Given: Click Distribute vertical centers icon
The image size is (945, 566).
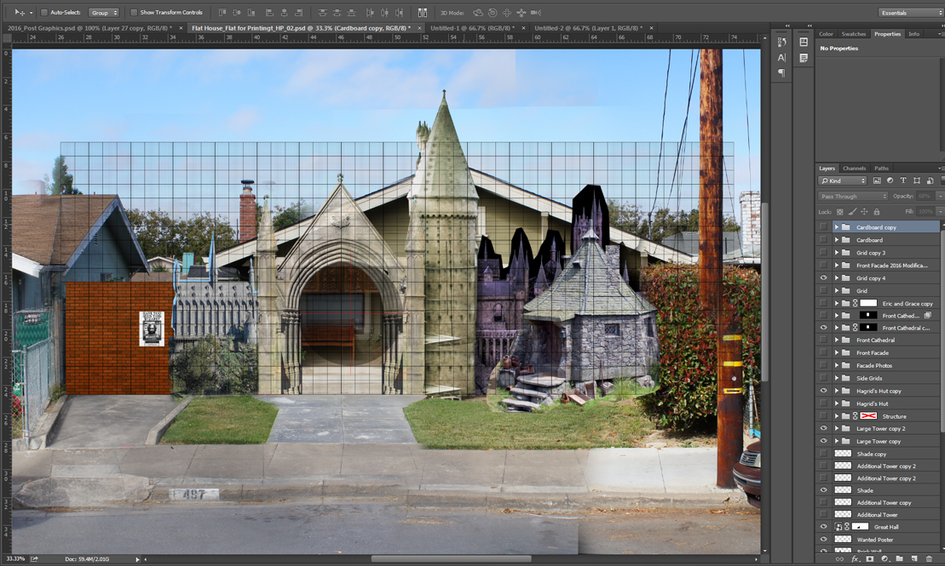Looking at the screenshot, I should (x=337, y=12).
